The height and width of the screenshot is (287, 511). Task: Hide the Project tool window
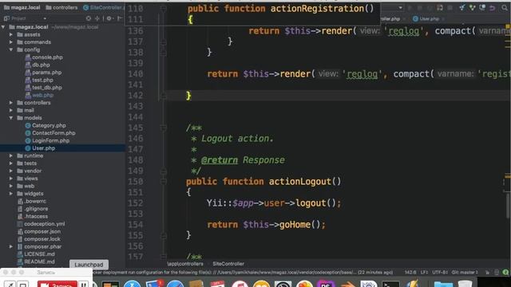coord(120,18)
